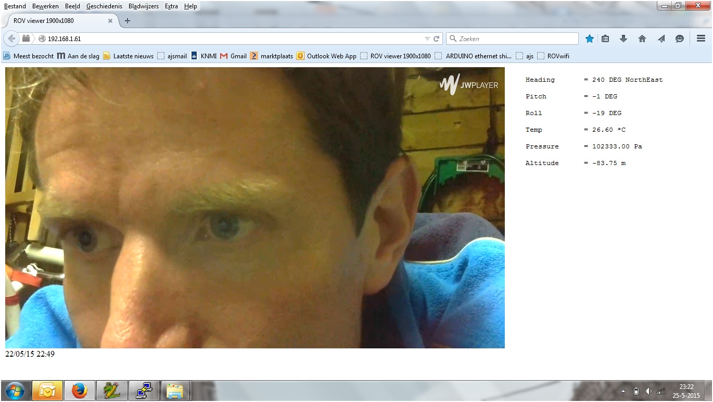Go to the home page icon
This screenshot has height=402, width=713.
[642, 39]
